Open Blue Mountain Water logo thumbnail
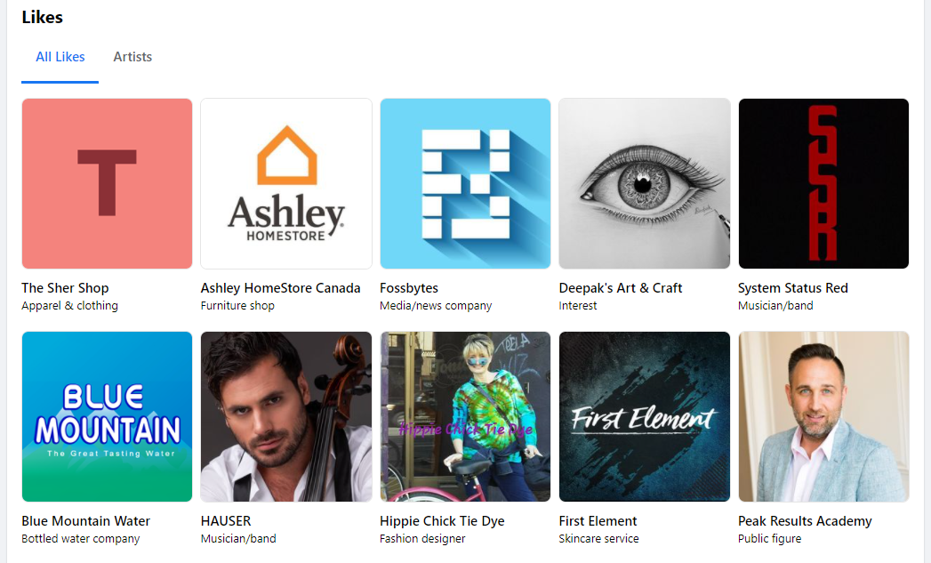The height and width of the screenshot is (563, 931). point(107,416)
